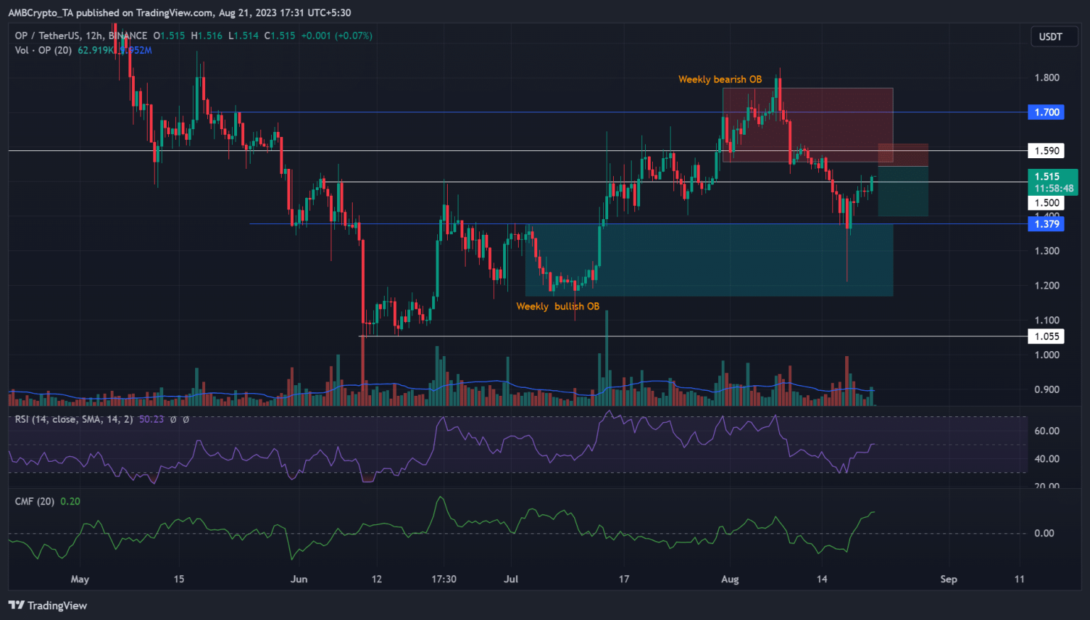Click the Jun label on time axis
Image resolution: width=1090 pixels, height=620 pixels.
click(299, 579)
